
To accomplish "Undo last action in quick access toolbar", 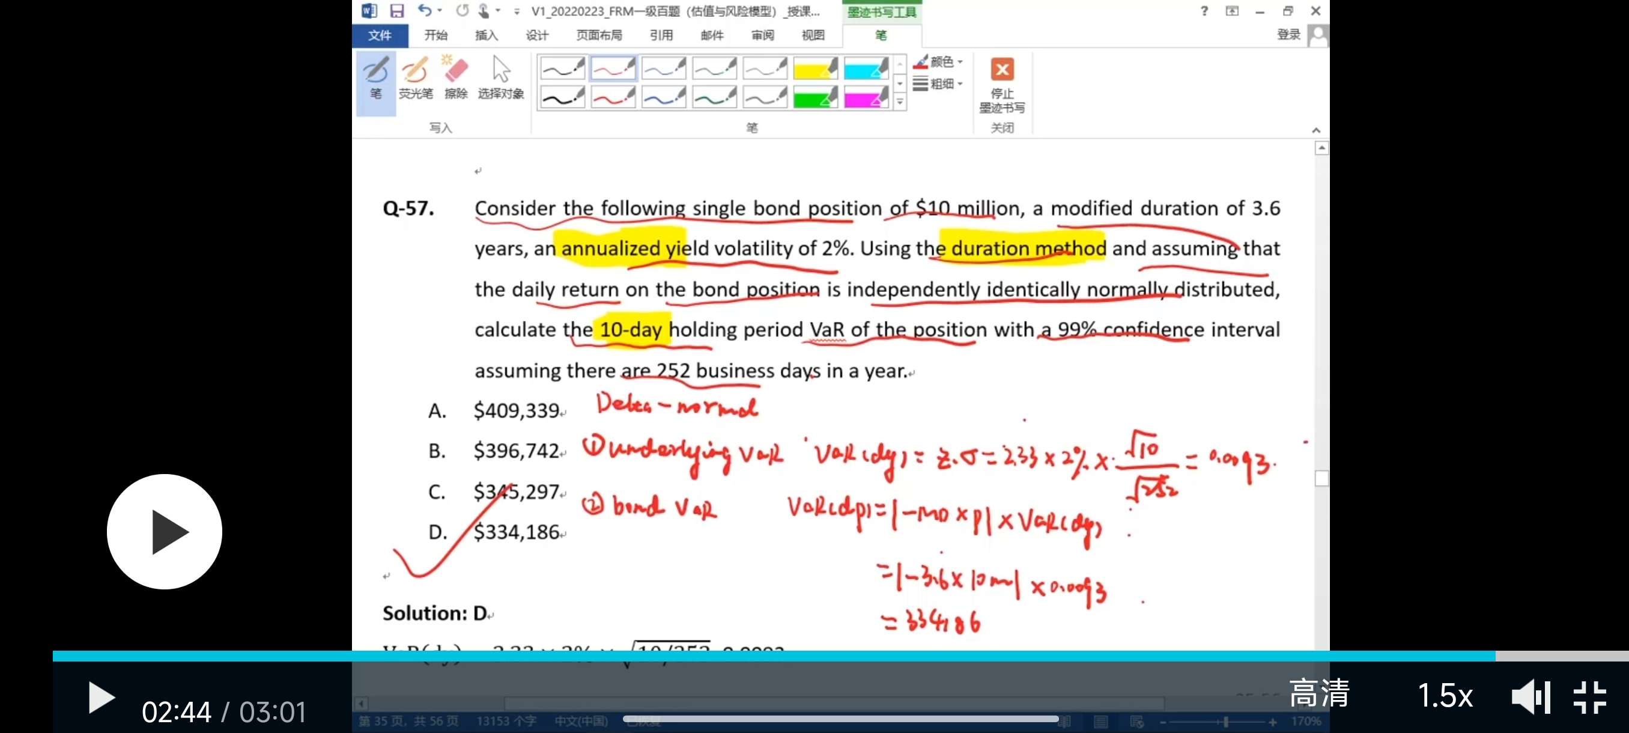I will 424,11.
